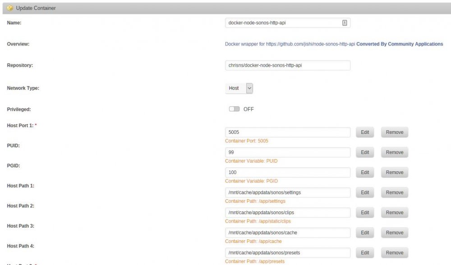
Task: Click the Host Path 3 cache field
Action: 288,233
